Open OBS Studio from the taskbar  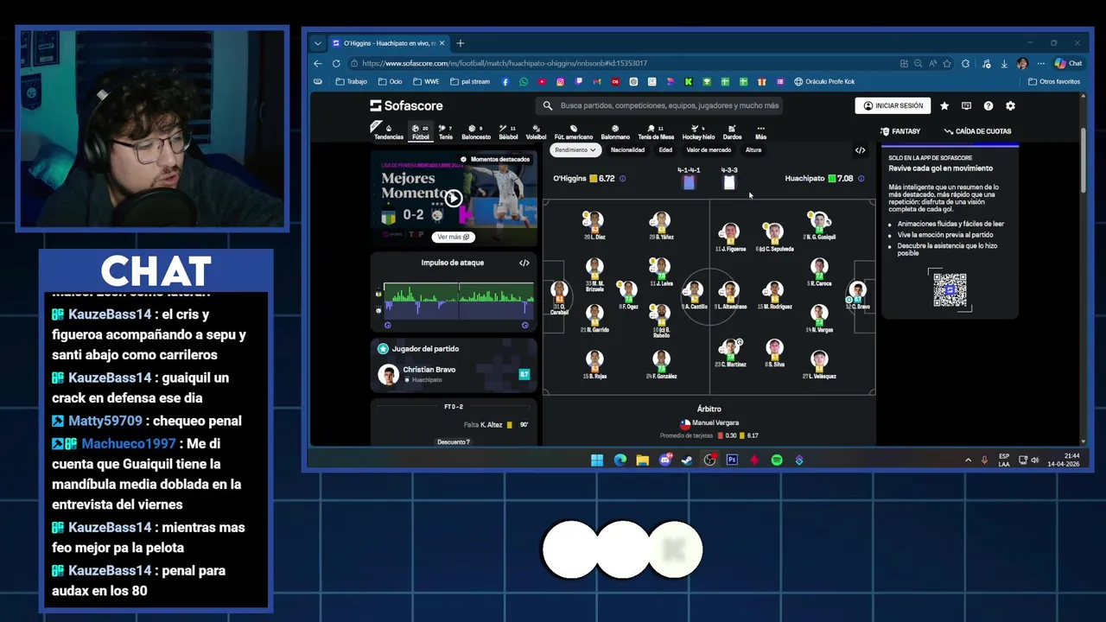pos(709,460)
